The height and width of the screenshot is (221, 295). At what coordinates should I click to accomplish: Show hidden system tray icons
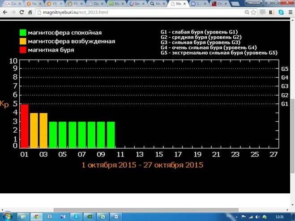[237, 217]
